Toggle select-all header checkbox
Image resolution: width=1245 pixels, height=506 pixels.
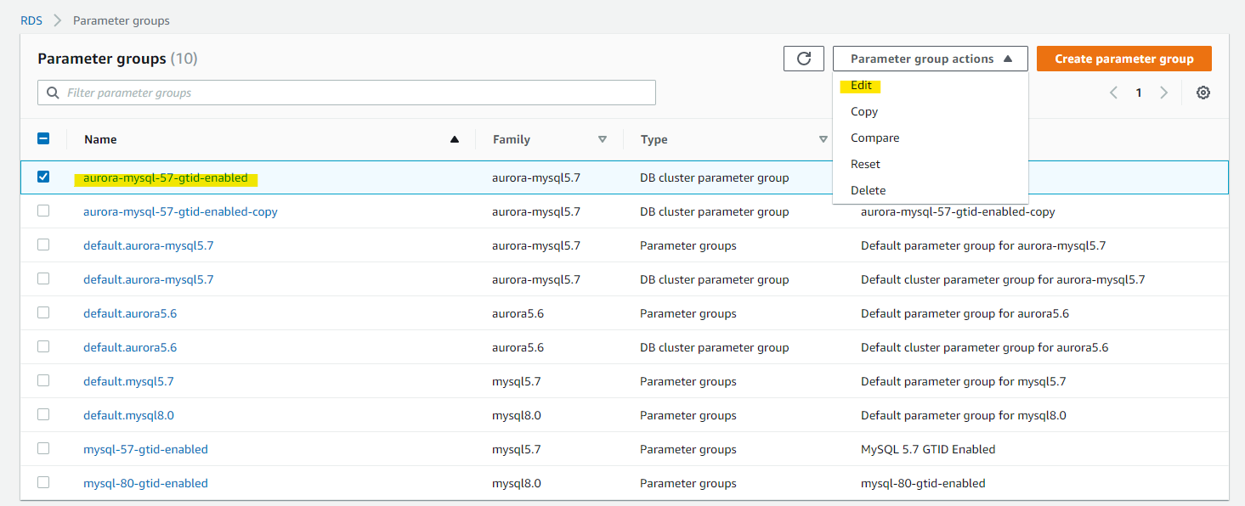(x=43, y=138)
